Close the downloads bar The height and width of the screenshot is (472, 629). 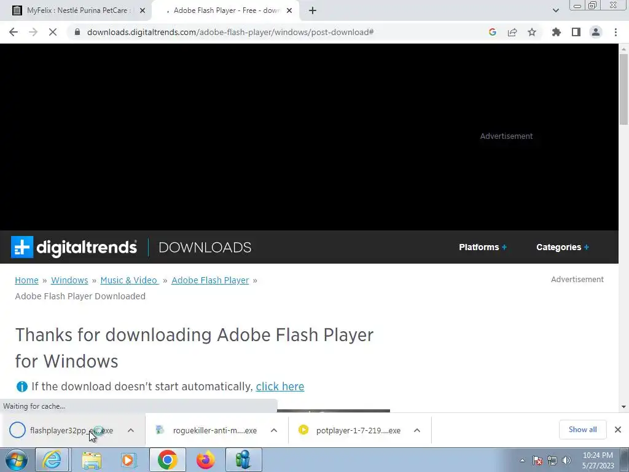tap(618, 430)
